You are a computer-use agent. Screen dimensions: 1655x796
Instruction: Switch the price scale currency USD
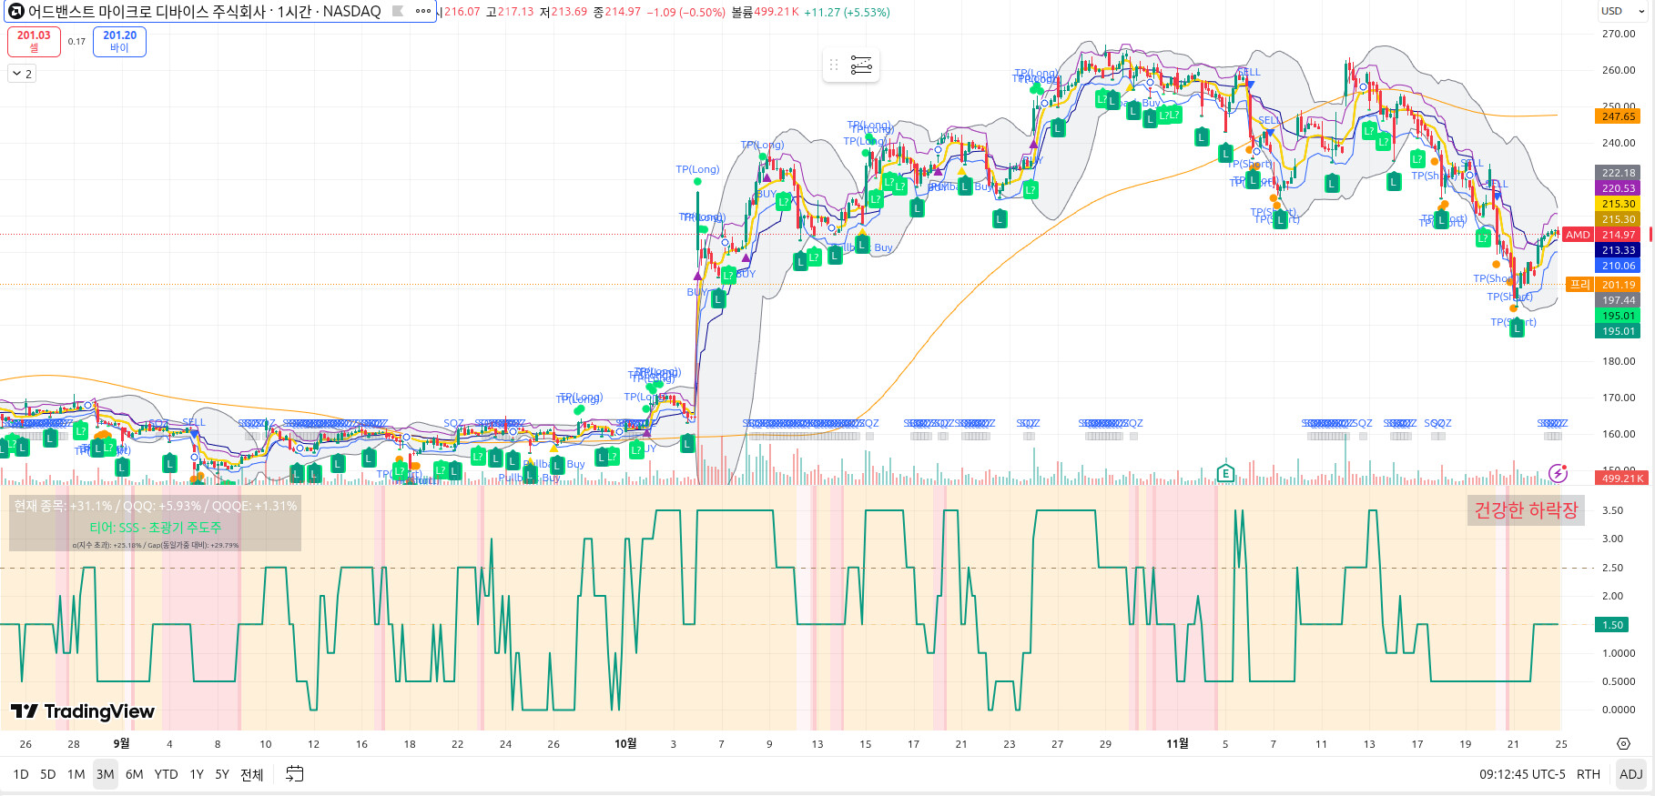pos(1612,12)
